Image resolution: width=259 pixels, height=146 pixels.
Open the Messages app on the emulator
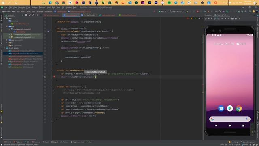pyautogui.click(x=221, y=108)
